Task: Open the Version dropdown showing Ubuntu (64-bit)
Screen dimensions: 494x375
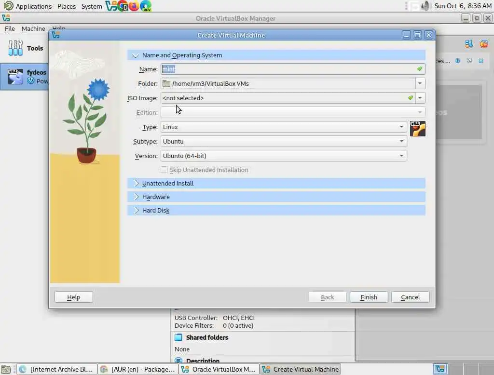Action: pyautogui.click(x=284, y=156)
